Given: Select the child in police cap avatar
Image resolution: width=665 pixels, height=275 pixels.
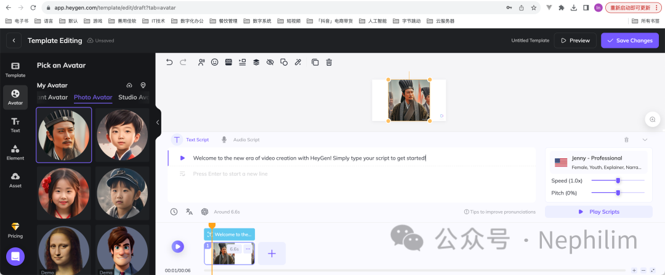Looking at the screenshot, I should [x=122, y=193].
